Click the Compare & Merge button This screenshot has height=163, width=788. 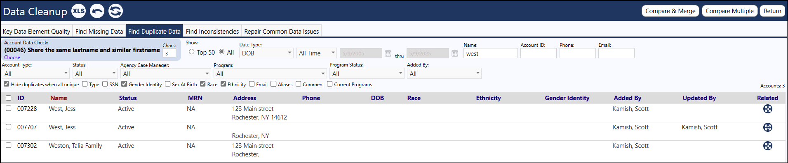point(670,11)
